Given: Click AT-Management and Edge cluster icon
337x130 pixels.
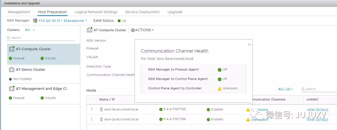Looking at the screenshot, I should 12,89.
